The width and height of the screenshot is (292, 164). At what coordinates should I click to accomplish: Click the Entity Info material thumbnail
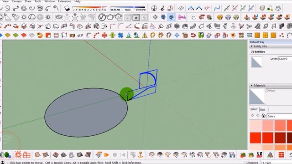(256, 62)
